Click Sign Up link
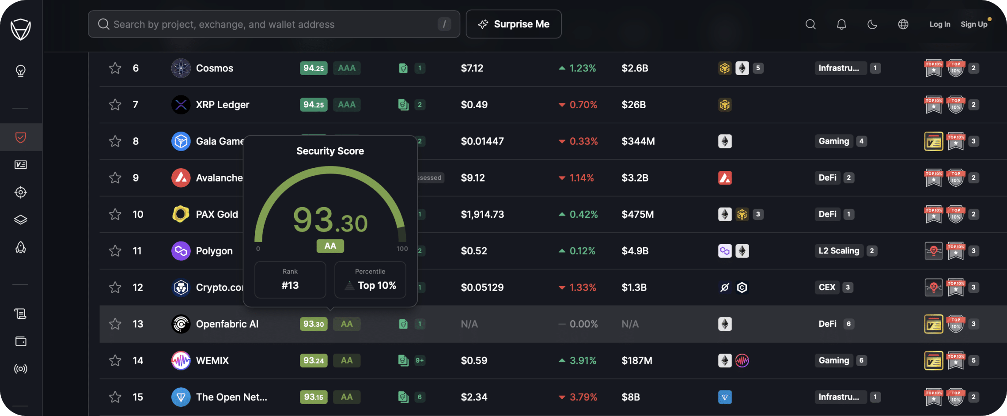The image size is (1007, 416). pyautogui.click(x=974, y=24)
